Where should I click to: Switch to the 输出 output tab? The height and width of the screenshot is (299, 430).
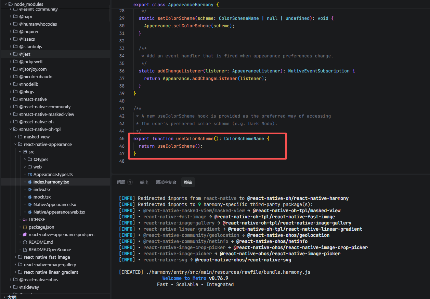(x=144, y=182)
